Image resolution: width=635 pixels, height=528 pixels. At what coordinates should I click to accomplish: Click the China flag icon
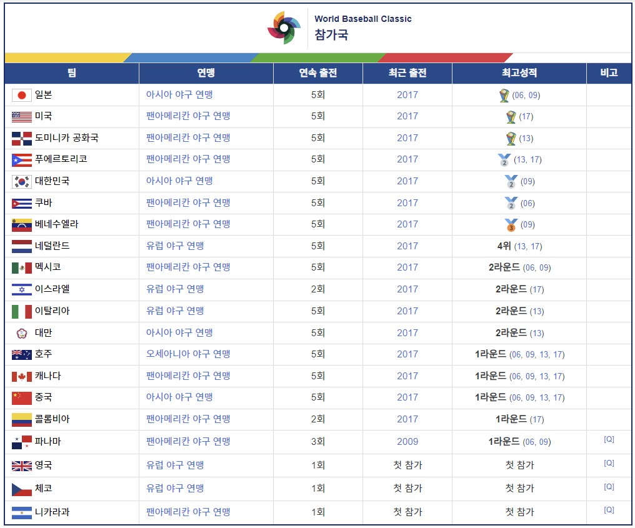tap(22, 398)
